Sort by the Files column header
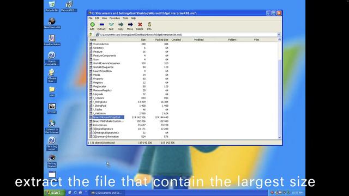Image resolution: width=349 pixels, height=196 pixels. tap(256, 40)
